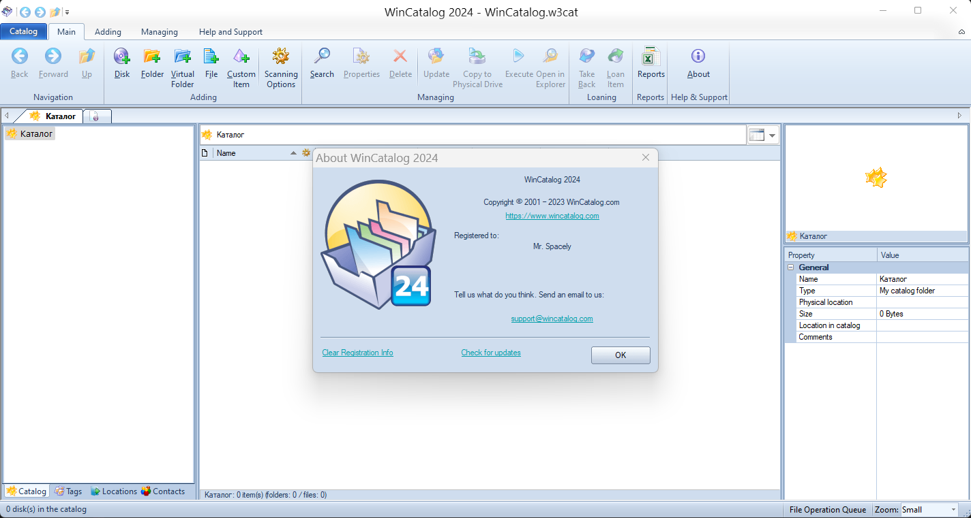Open the wincatalog.com website link

[x=552, y=216]
